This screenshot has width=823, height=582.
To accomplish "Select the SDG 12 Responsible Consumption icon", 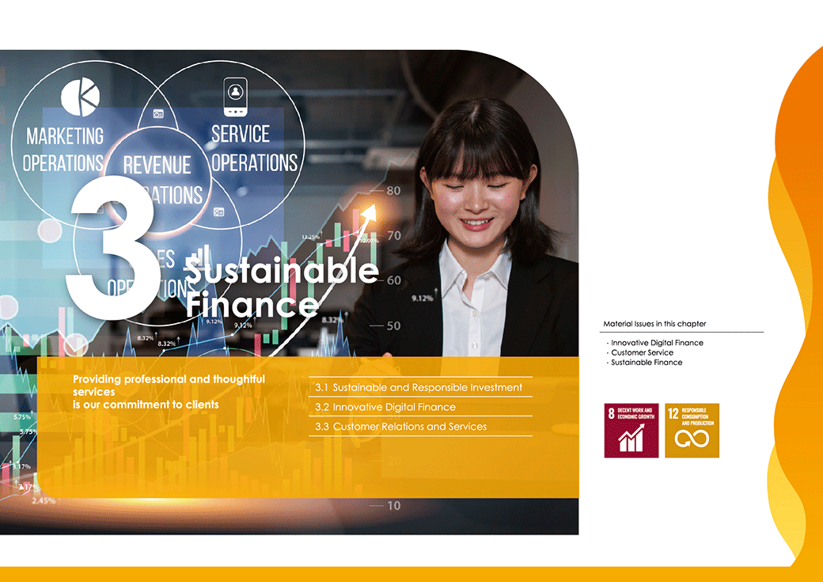I will pyautogui.click(x=692, y=431).
